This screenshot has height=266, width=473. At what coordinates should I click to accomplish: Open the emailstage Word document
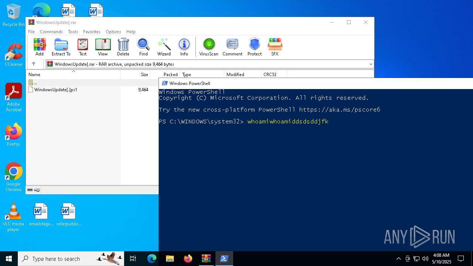41,214
